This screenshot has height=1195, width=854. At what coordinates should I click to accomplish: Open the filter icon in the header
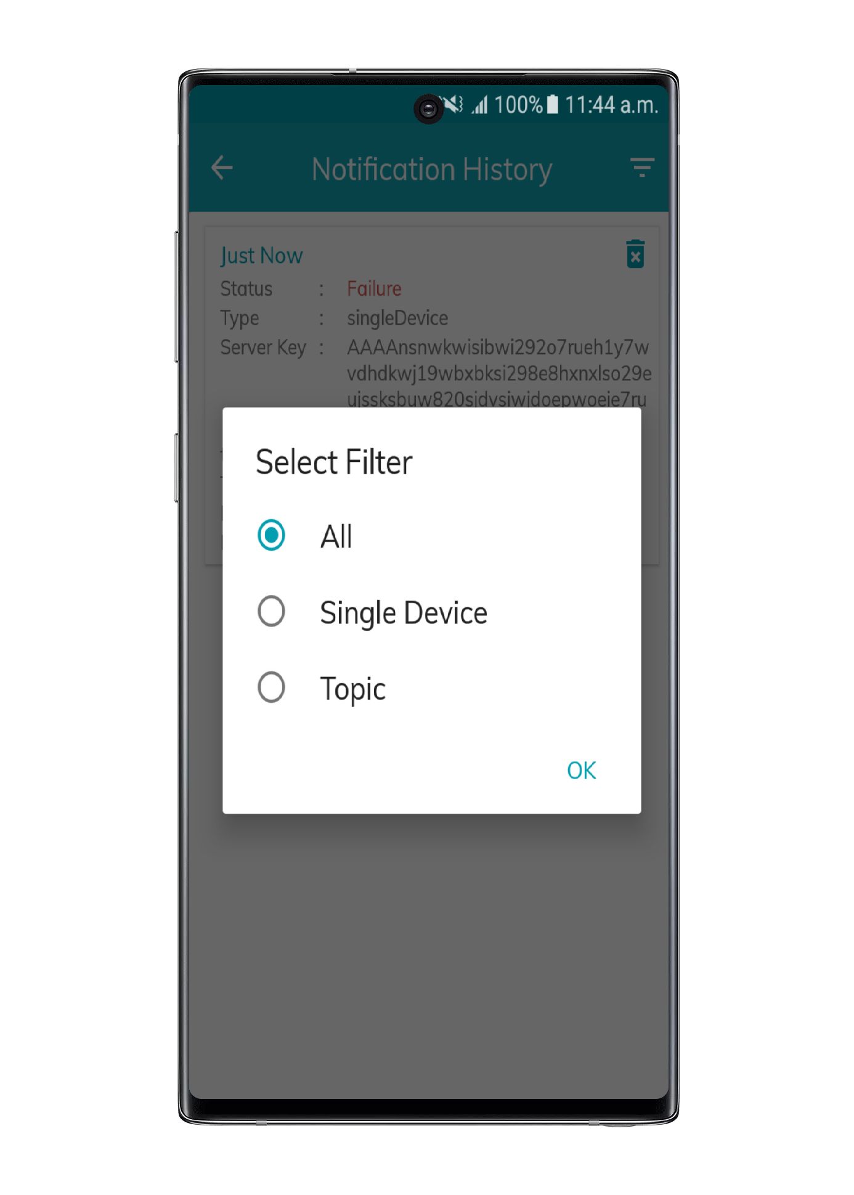point(642,168)
